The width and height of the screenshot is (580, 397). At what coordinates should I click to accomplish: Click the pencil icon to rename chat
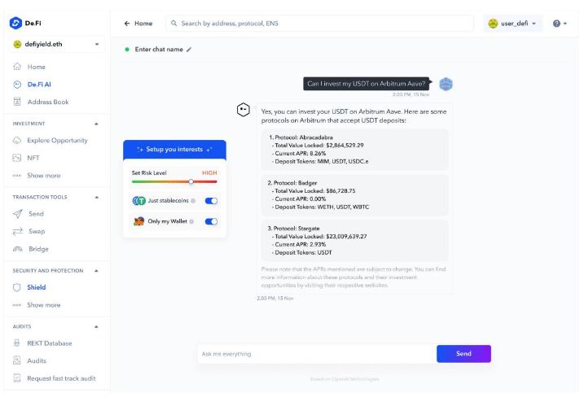[x=190, y=50]
